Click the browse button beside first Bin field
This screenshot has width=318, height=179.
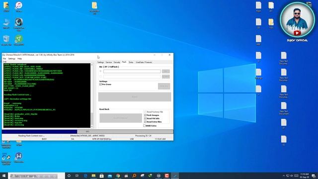point(166,71)
